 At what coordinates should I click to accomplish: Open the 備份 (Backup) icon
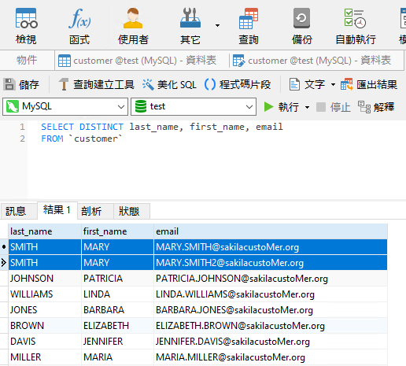[302, 26]
